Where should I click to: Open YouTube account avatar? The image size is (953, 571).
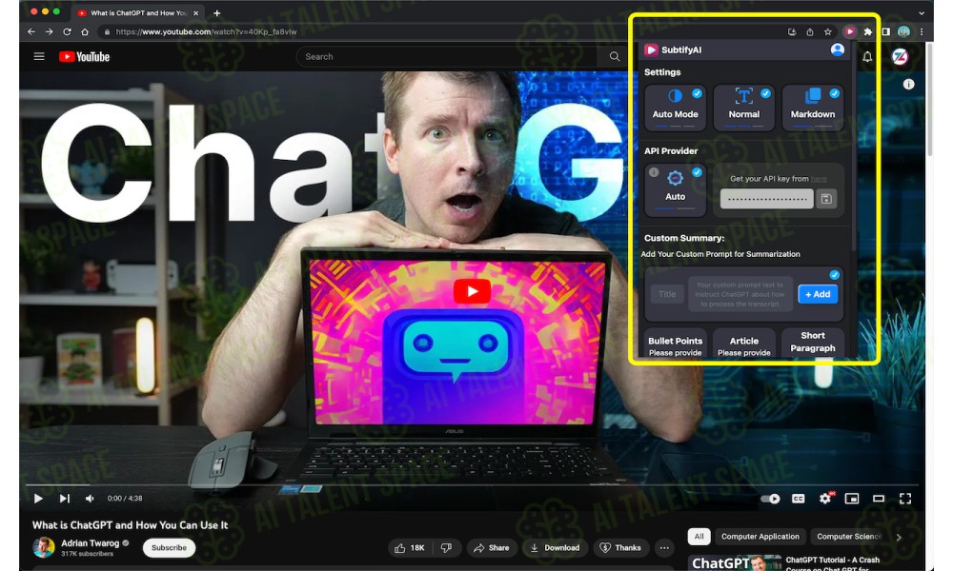[901, 56]
